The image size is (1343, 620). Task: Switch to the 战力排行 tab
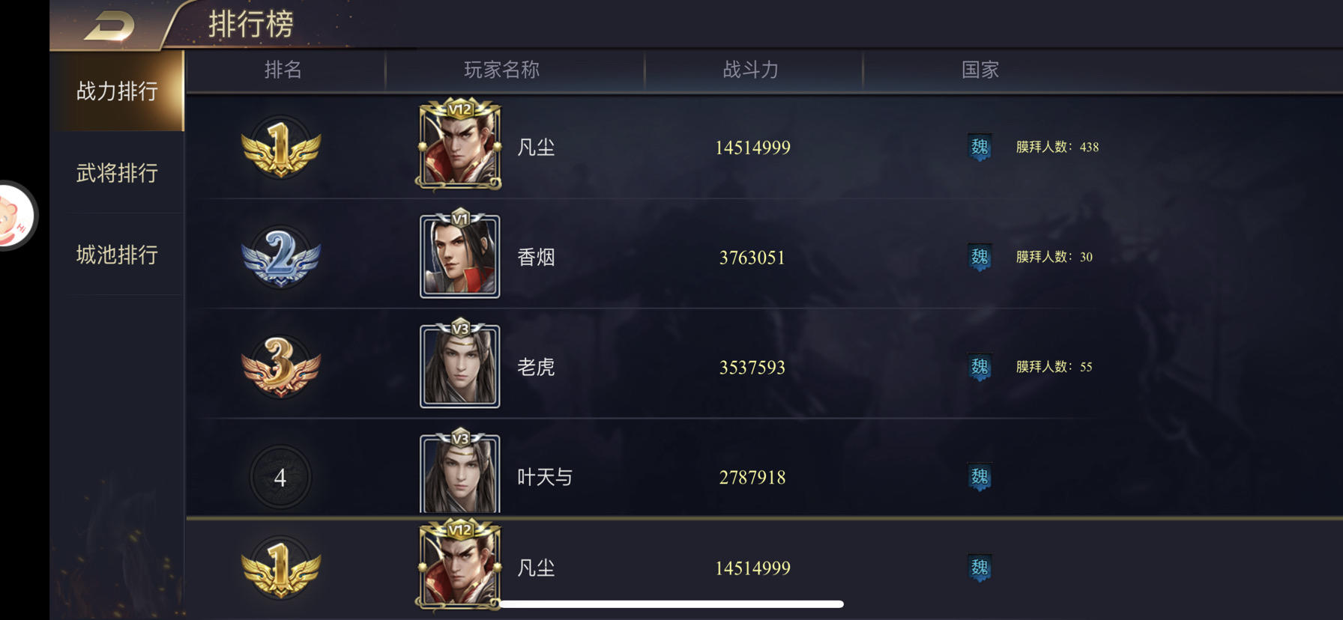(x=118, y=91)
